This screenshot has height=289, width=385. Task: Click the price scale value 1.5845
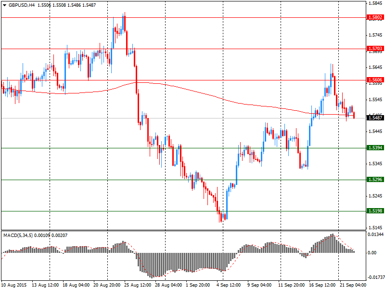(376, 3)
